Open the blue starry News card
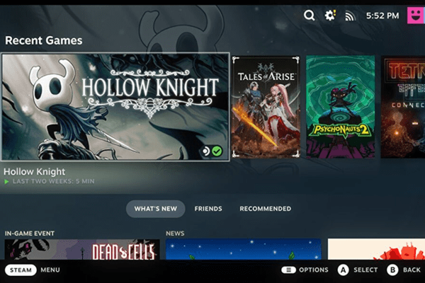 click(x=244, y=249)
